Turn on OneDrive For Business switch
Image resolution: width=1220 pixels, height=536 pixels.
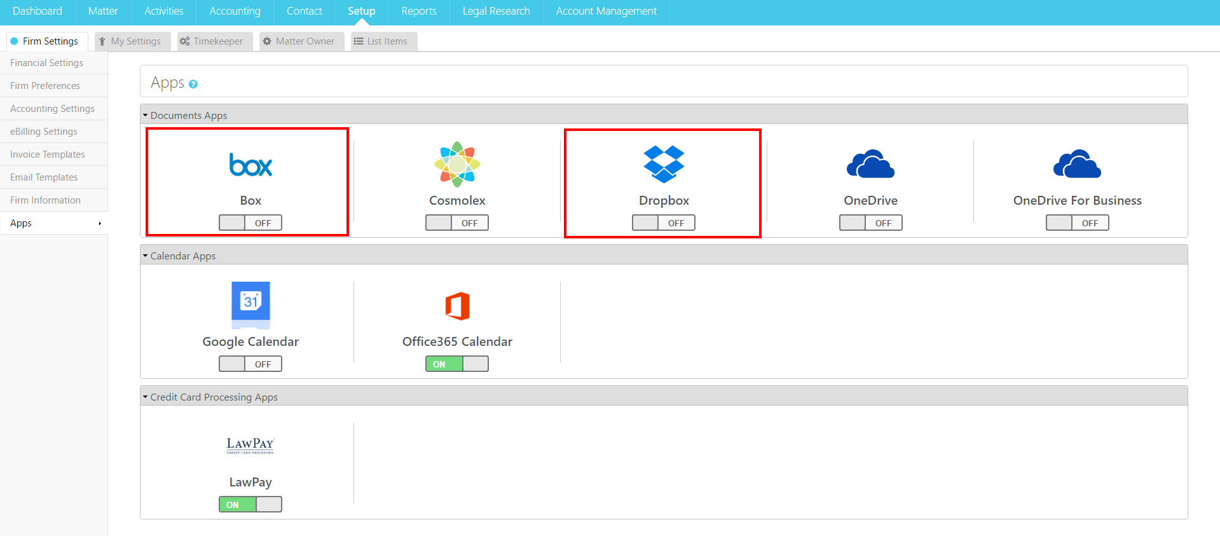[1077, 223]
